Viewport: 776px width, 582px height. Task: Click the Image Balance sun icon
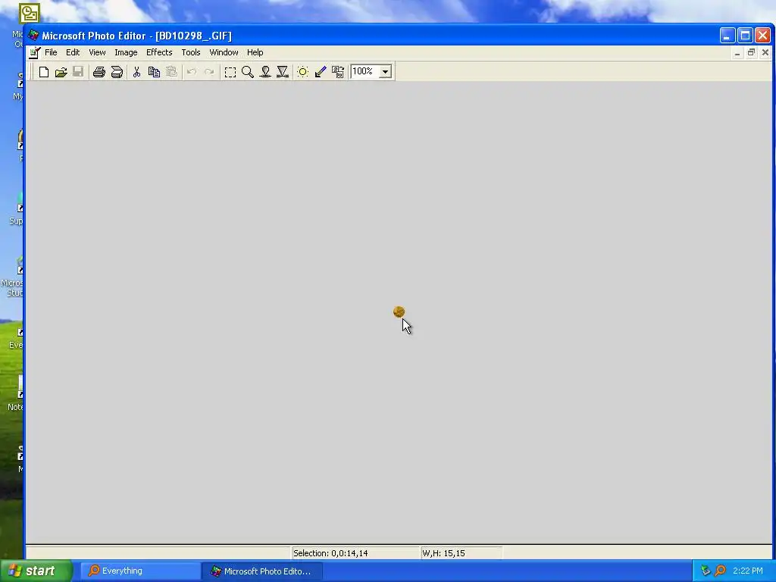point(303,72)
